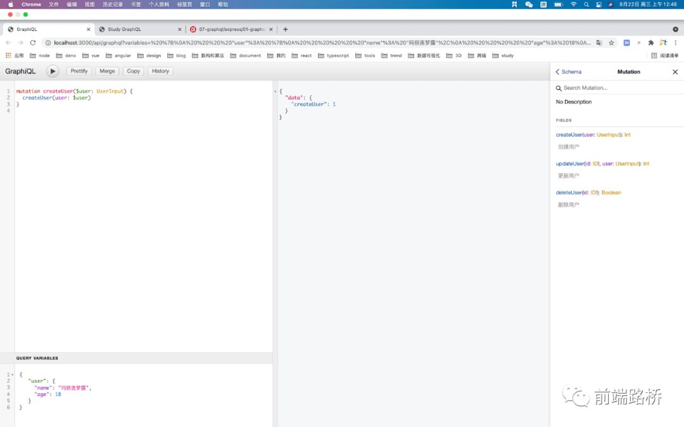Open the WeChat icon in the menu bar
This screenshot has height=427, width=684.
pyautogui.click(x=529, y=4)
